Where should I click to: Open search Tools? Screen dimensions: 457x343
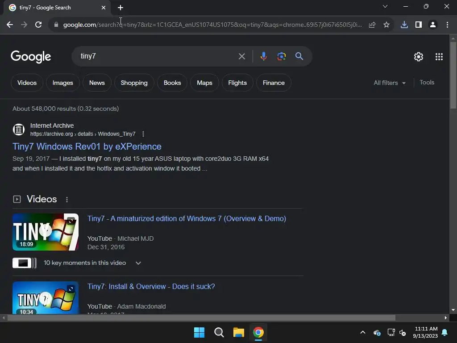[427, 83]
